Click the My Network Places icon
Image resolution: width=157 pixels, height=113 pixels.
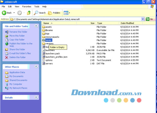tap(7, 88)
